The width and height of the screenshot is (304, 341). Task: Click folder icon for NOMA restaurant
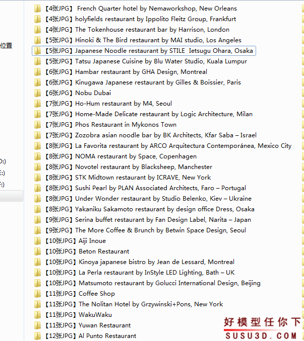click(x=37, y=156)
